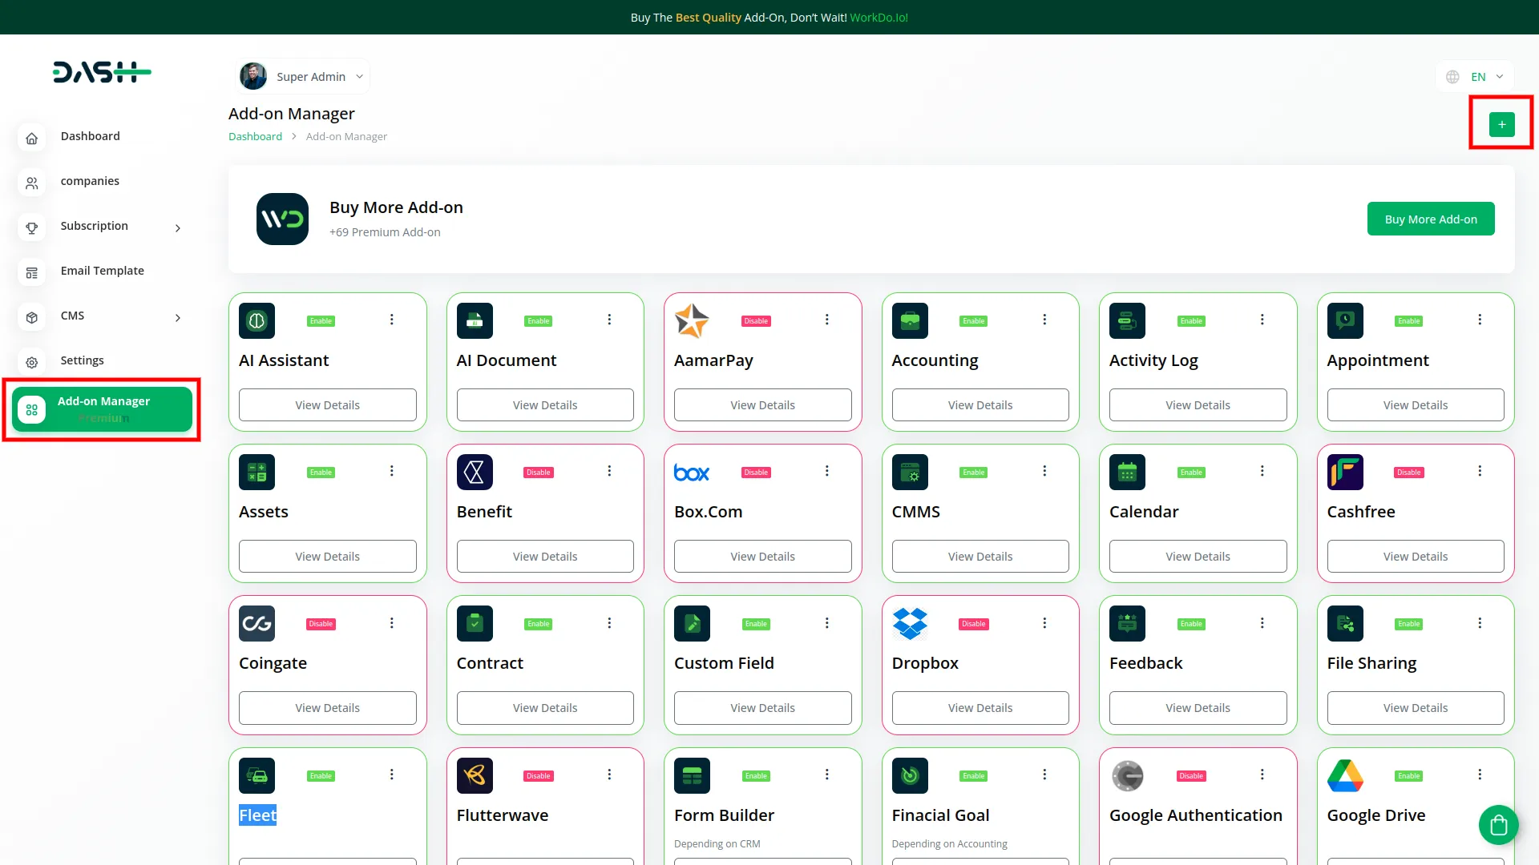The width and height of the screenshot is (1539, 865).
Task: Click the Box.Com logo icon
Action: coord(692,473)
